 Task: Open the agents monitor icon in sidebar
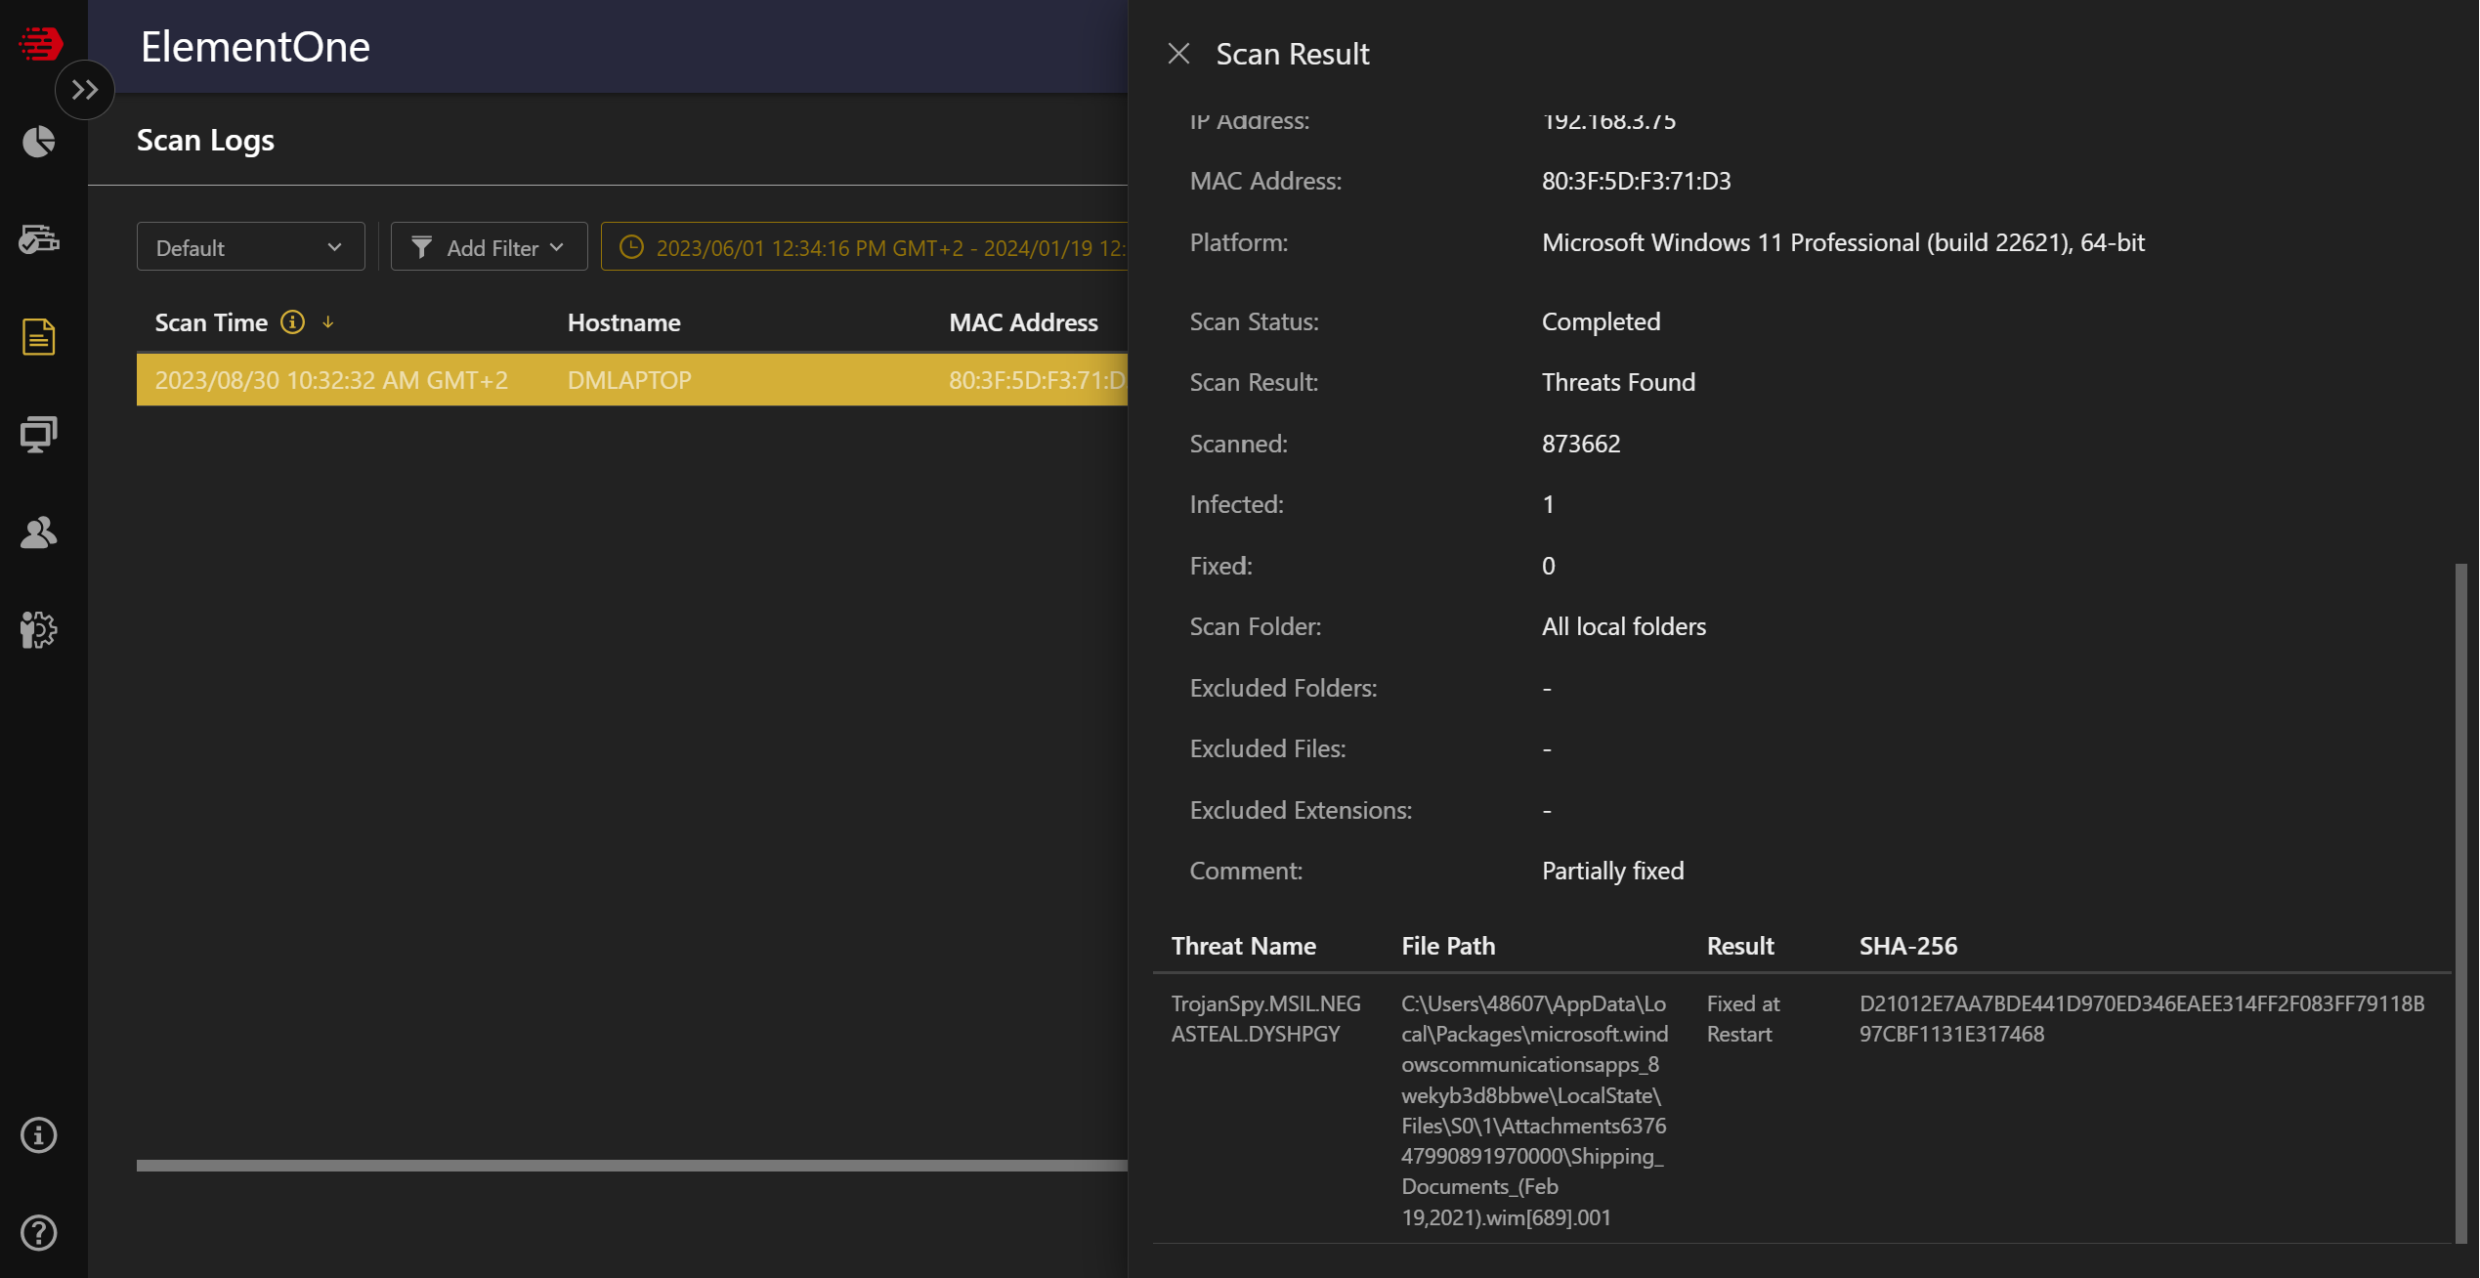click(x=39, y=434)
